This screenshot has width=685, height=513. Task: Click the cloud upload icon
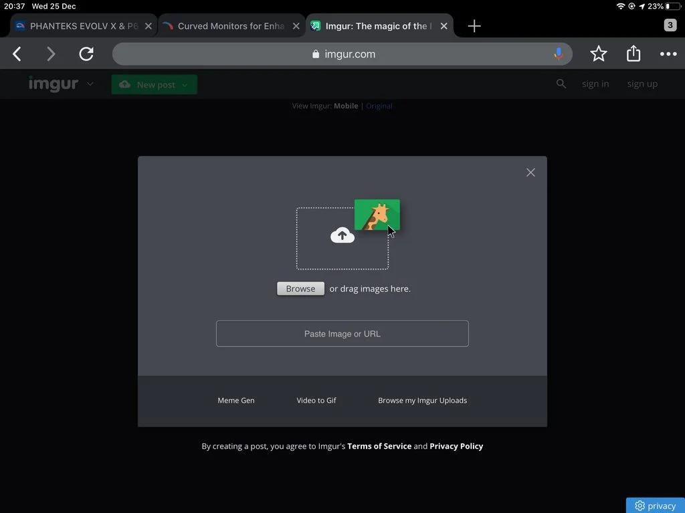tap(342, 235)
